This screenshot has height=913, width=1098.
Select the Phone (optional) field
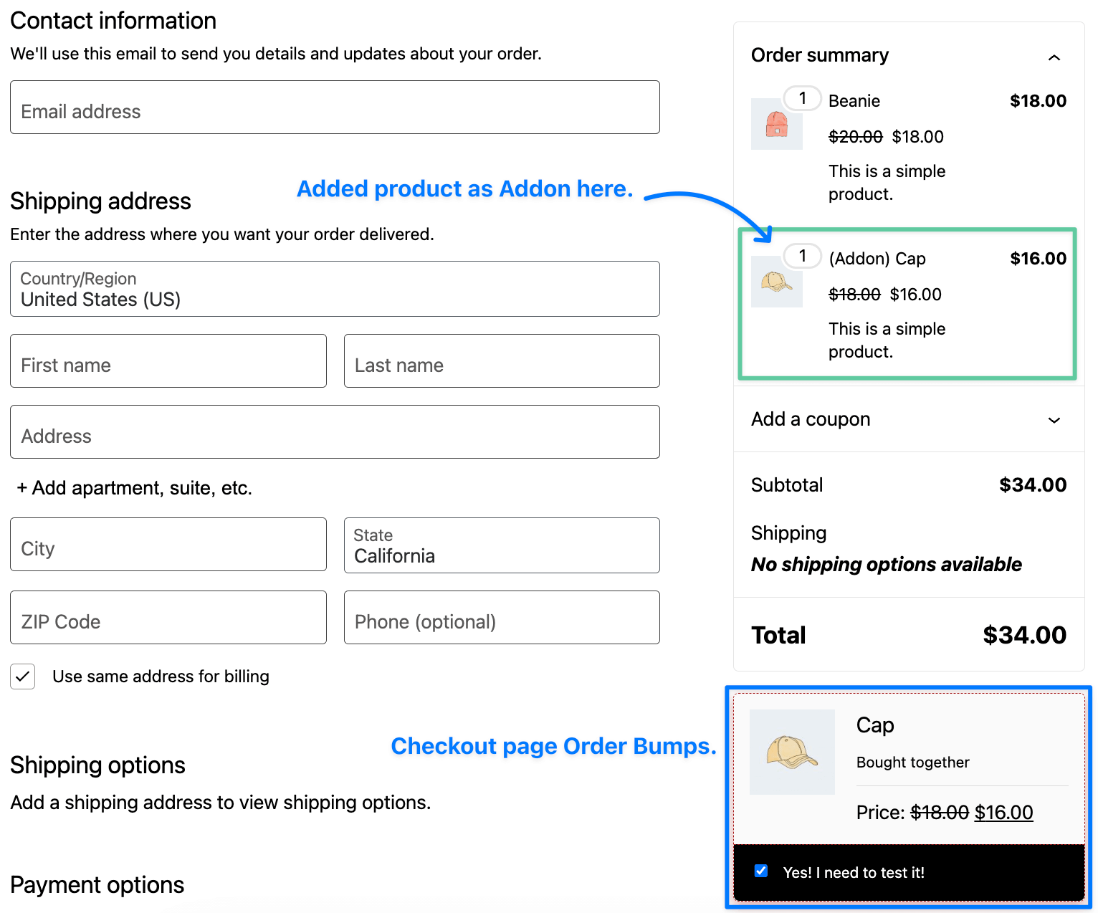click(x=502, y=618)
